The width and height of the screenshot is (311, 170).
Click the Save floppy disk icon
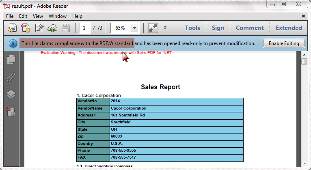tap(66, 28)
